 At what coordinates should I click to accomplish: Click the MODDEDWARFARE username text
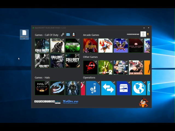pos(133,34)
